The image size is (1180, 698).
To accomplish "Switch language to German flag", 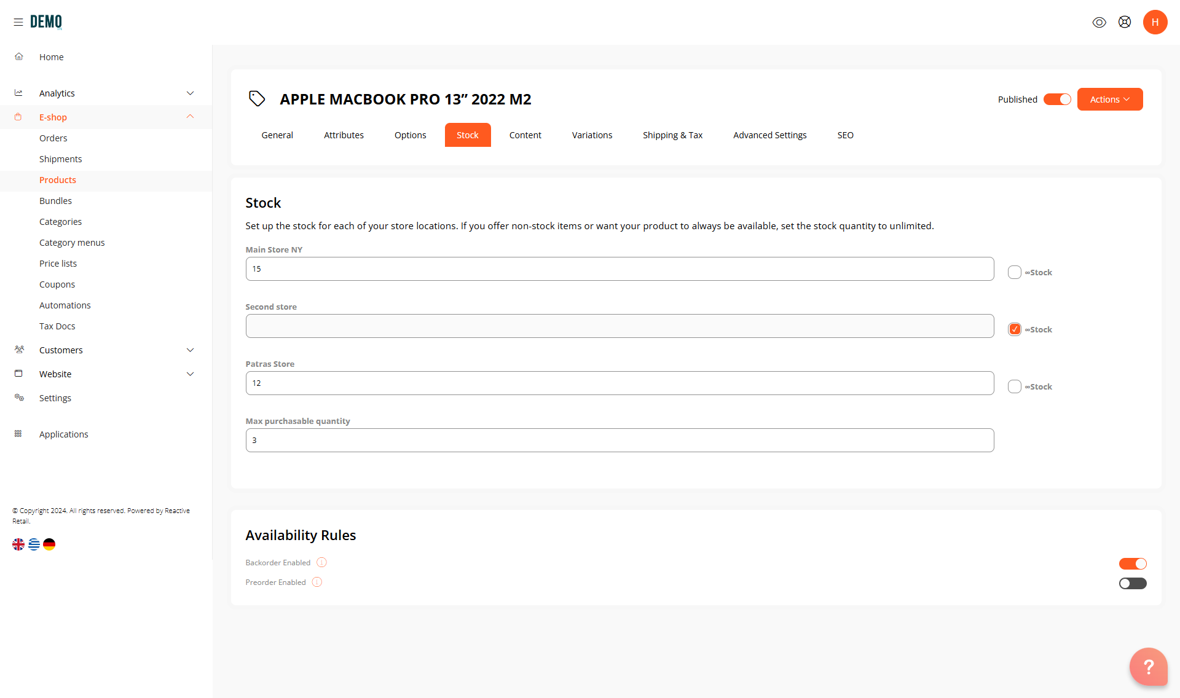I will [49, 544].
